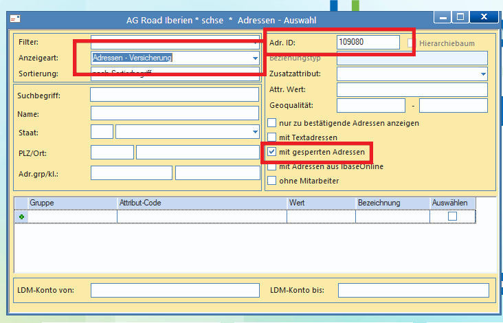
Task: Expand the Zusatzattribut dropdown
Action: pos(484,74)
